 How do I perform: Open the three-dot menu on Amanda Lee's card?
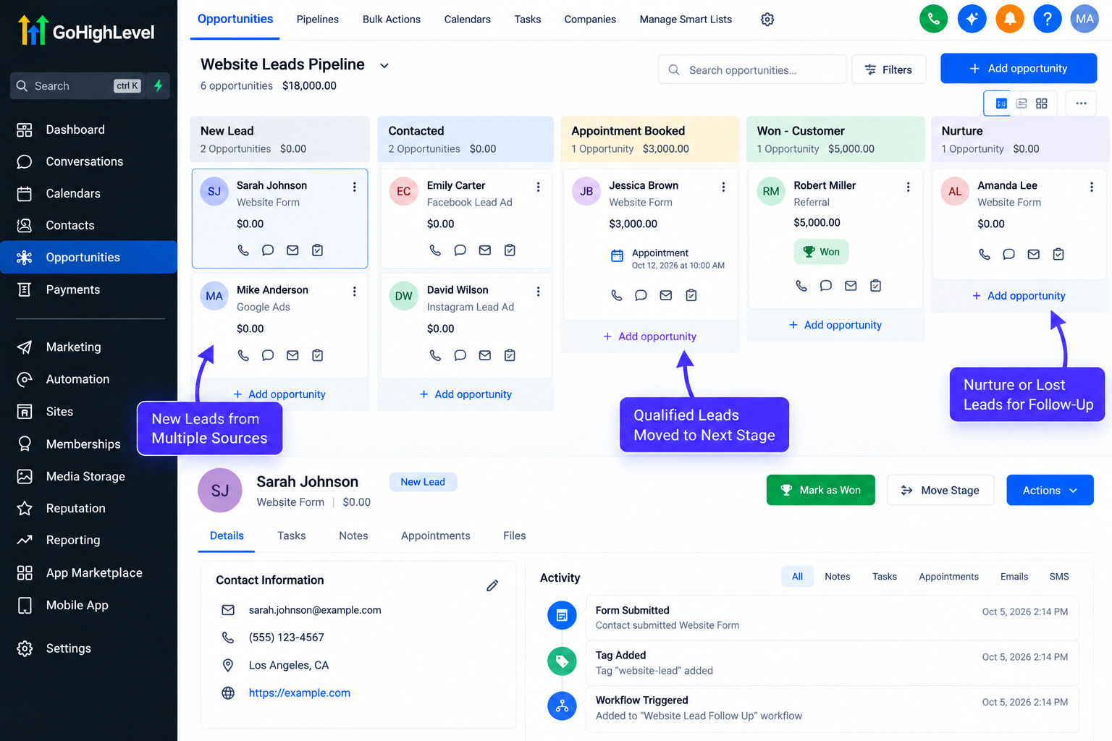(1092, 187)
